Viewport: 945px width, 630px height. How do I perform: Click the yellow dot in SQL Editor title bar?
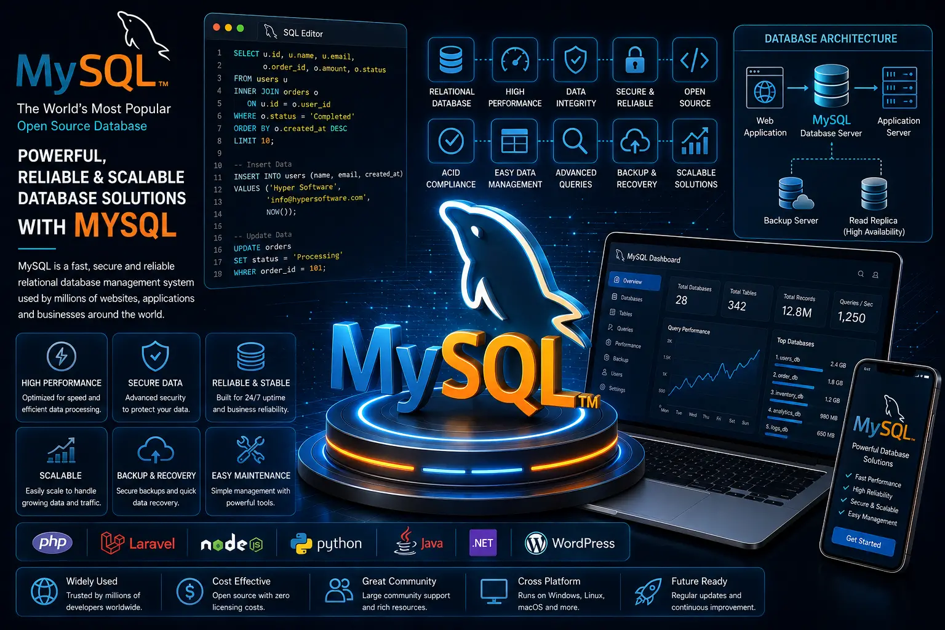pyautogui.click(x=228, y=28)
